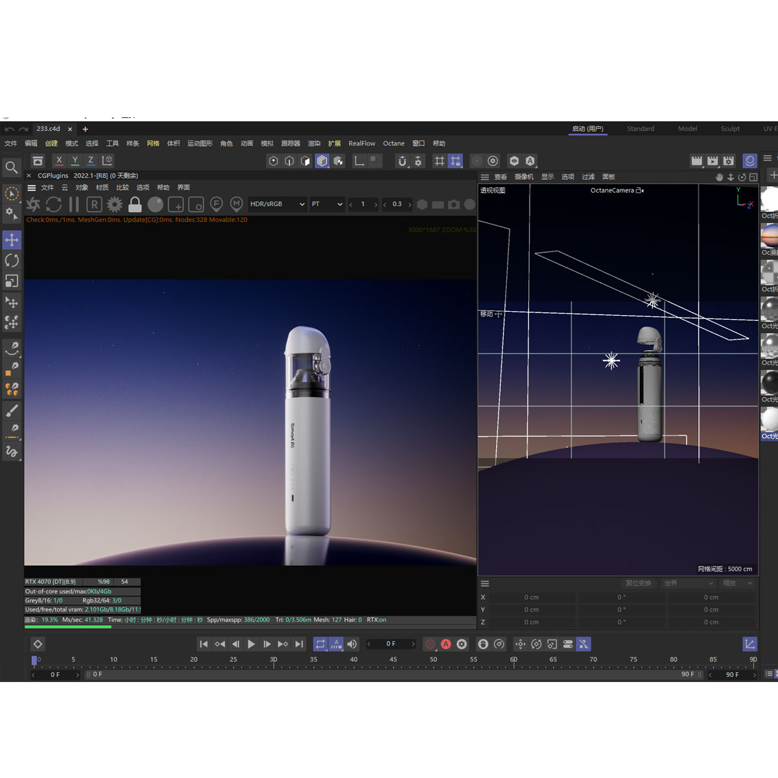This screenshot has height=778, width=778.
Task: Toggle X axis lock
Action: pos(59,160)
